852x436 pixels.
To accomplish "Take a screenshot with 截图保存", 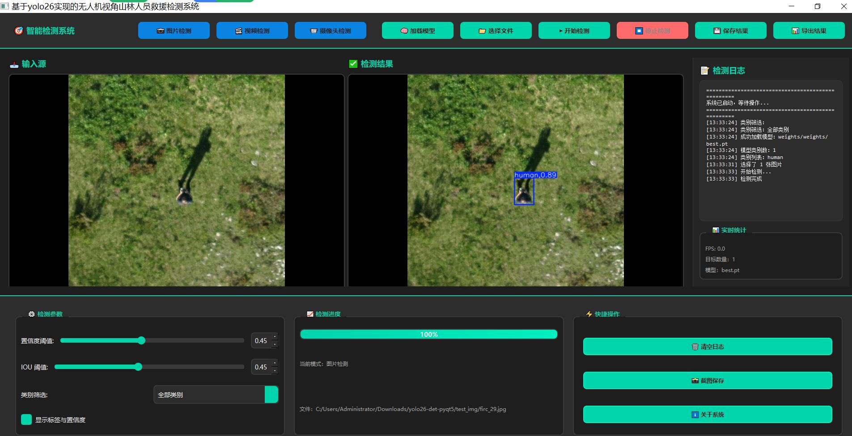I will click(x=708, y=381).
